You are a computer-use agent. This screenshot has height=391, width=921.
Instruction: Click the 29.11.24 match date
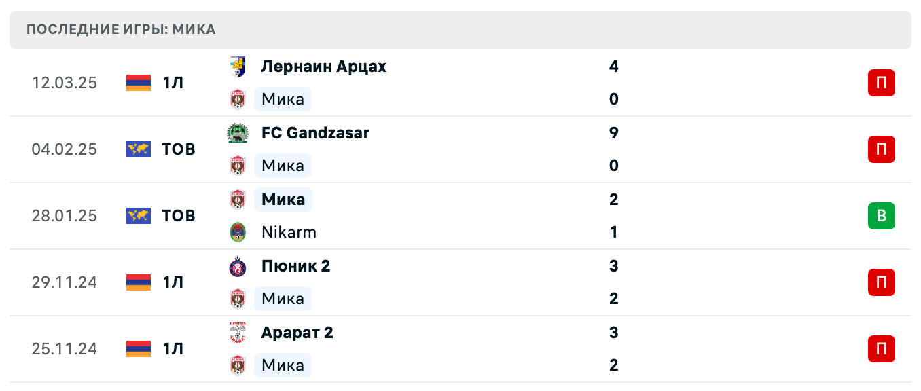[65, 282]
